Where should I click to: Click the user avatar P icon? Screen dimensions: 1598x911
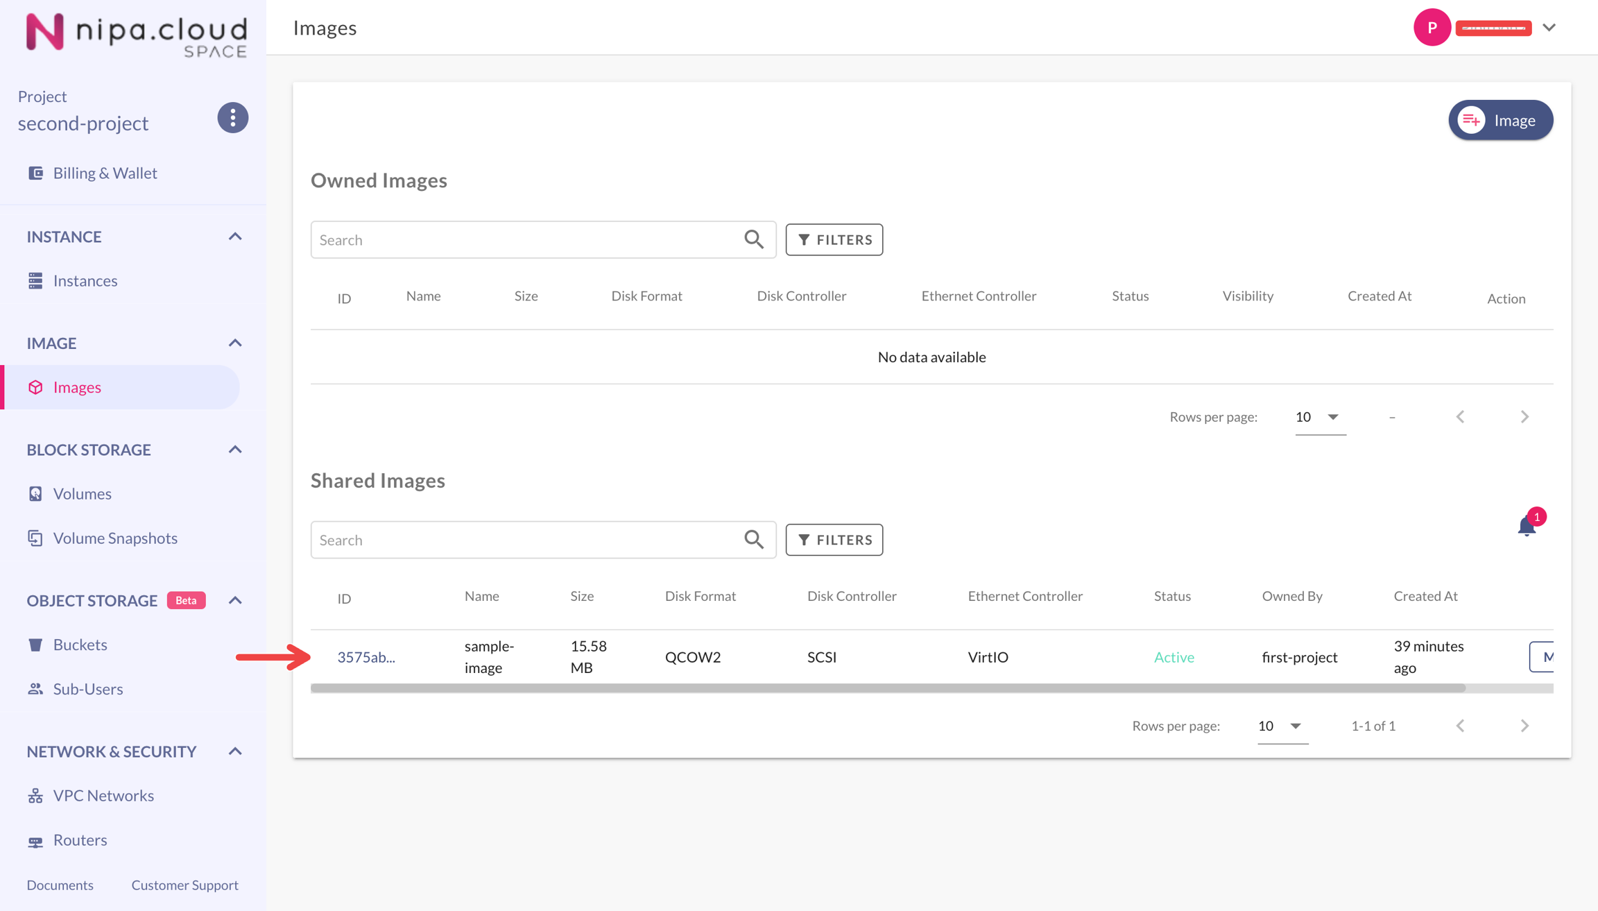click(x=1432, y=28)
